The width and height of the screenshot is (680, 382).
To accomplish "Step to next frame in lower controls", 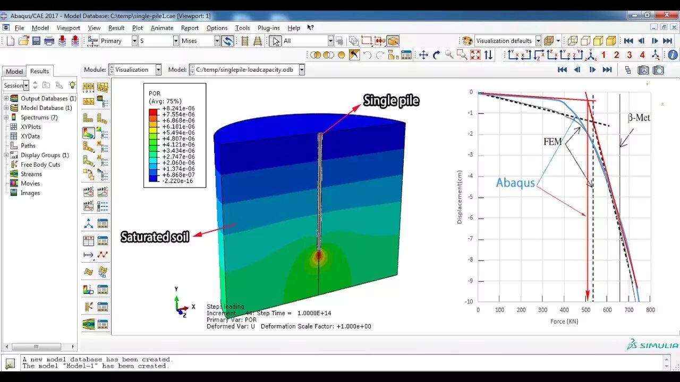I will (x=592, y=70).
